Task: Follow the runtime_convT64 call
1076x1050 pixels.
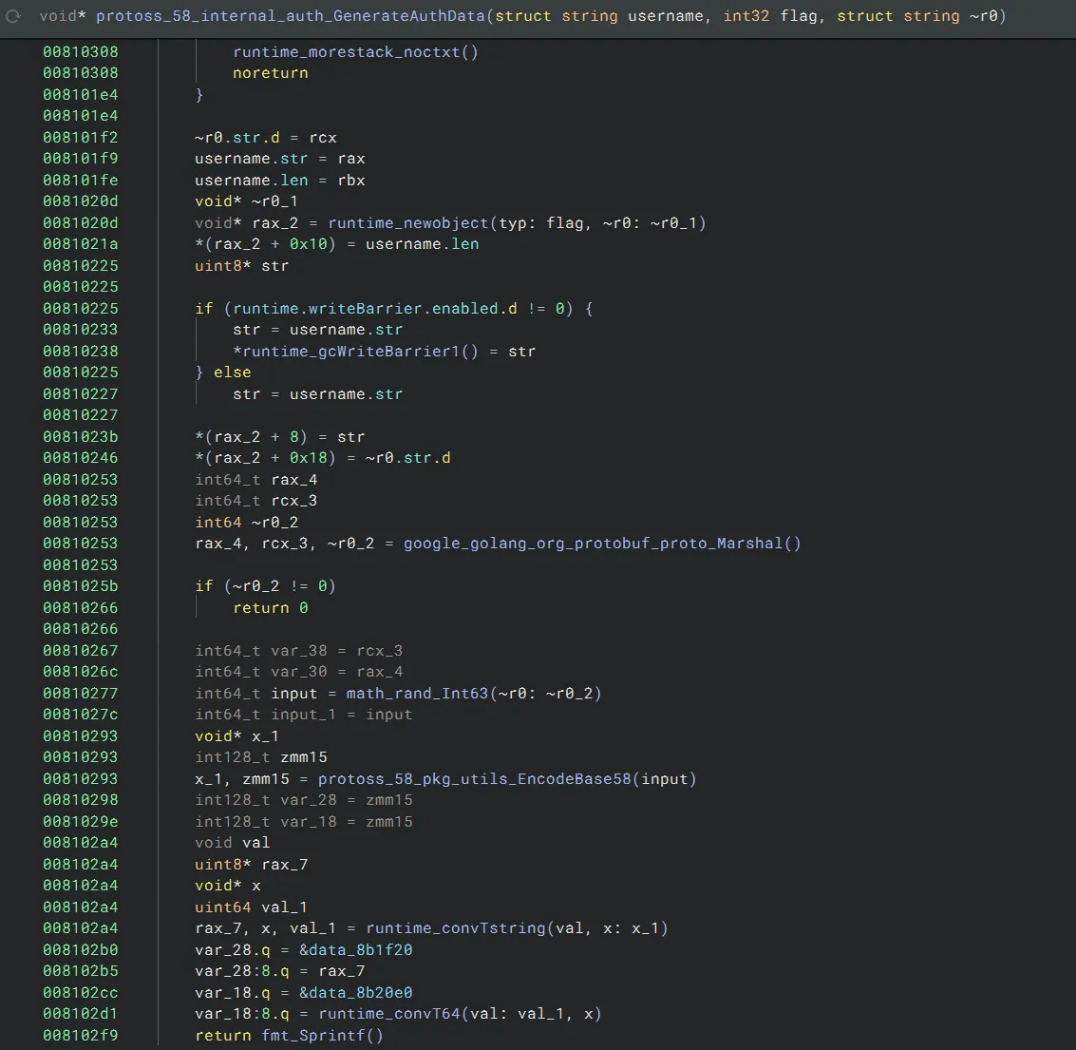Action: [x=389, y=1014]
